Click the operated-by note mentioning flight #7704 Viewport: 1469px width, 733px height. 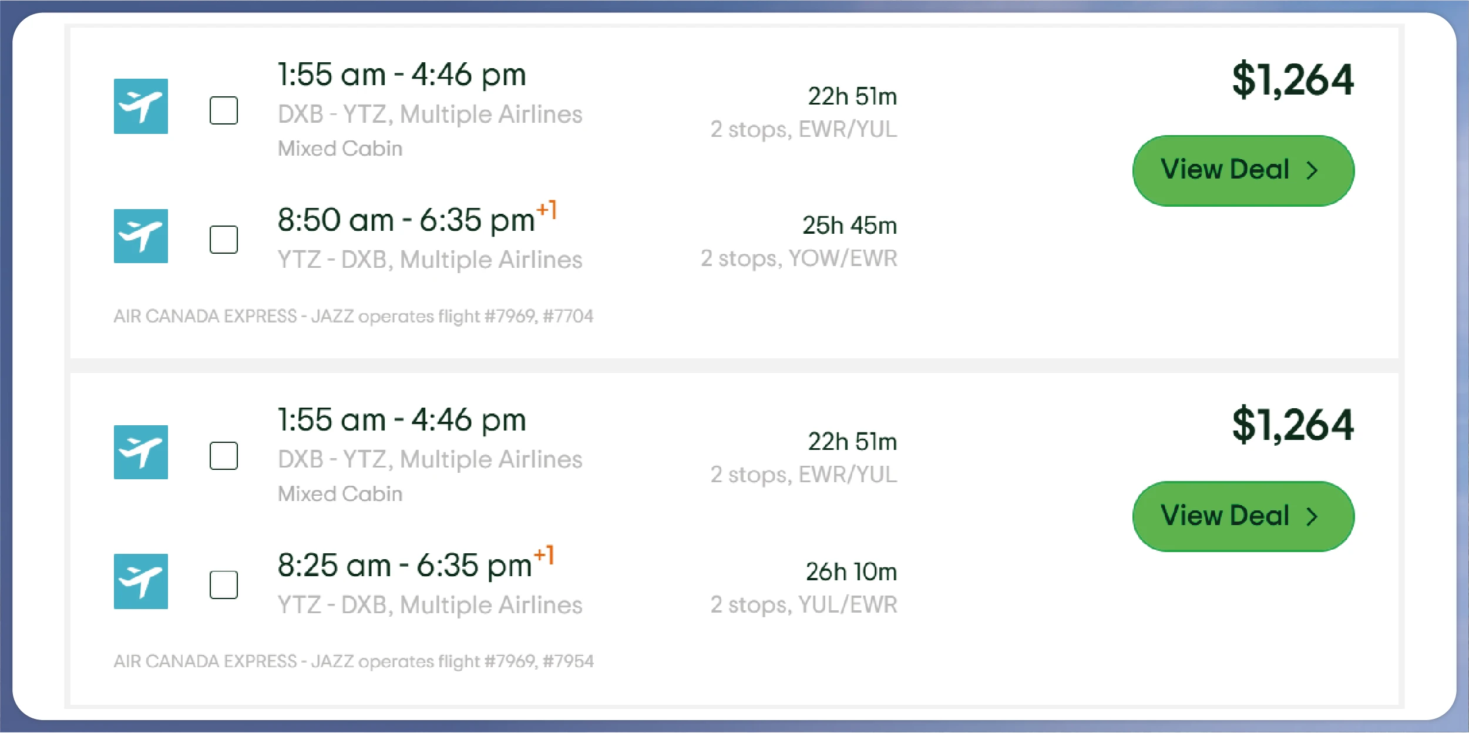pyautogui.click(x=353, y=317)
